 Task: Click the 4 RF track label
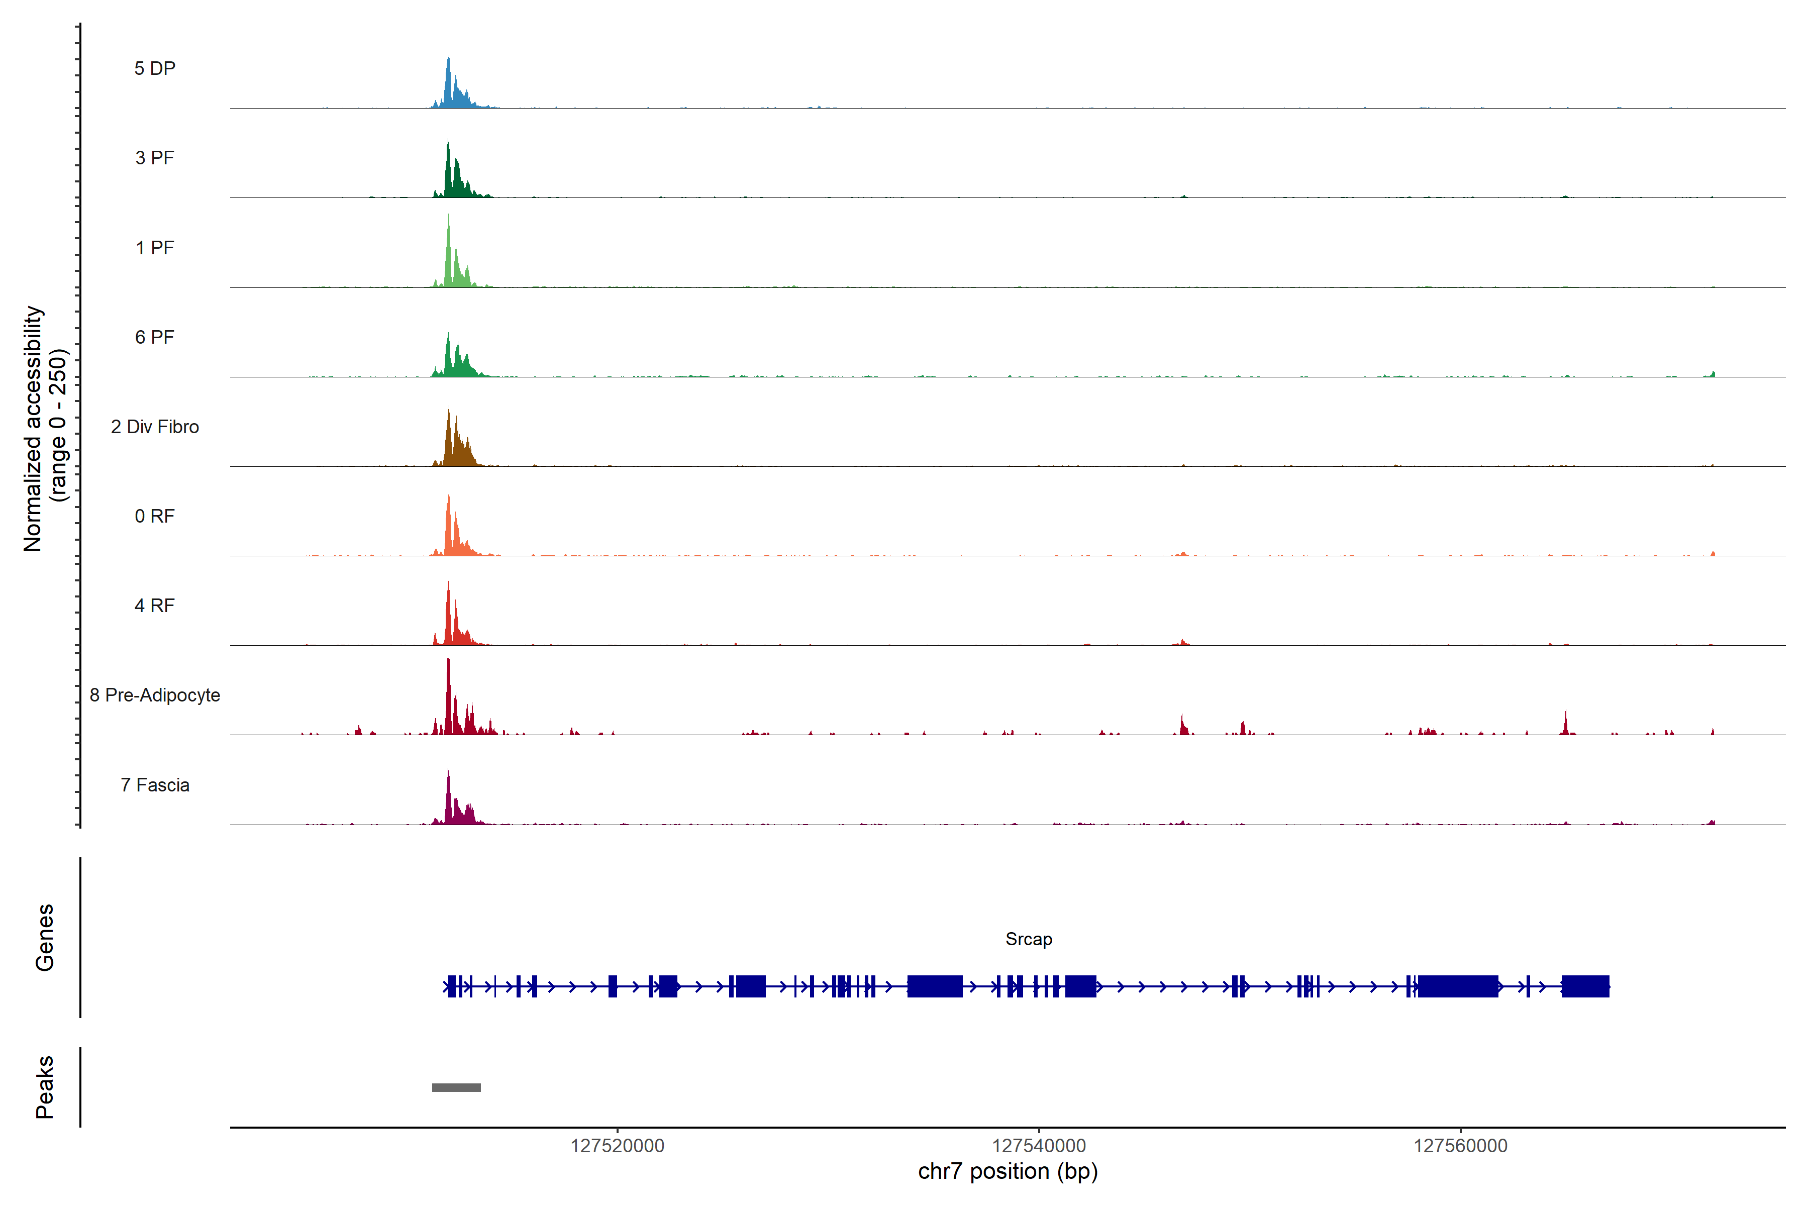(x=155, y=606)
